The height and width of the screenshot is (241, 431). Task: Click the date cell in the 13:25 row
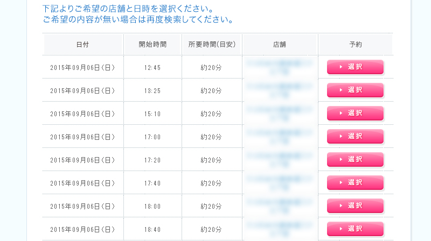pyautogui.click(x=82, y=91)
